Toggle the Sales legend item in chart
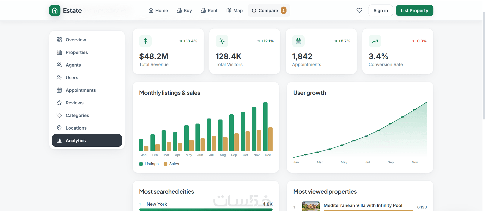The width and height of the screenshot is (485, 211). click(171, 164)
